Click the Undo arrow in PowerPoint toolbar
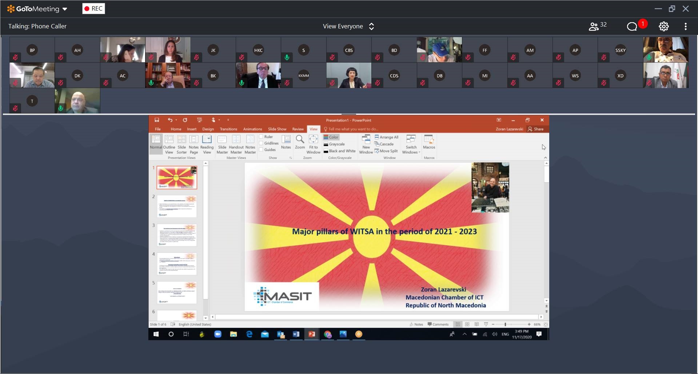The height and width of the screenshot is (374, 698). pos(170,120)
